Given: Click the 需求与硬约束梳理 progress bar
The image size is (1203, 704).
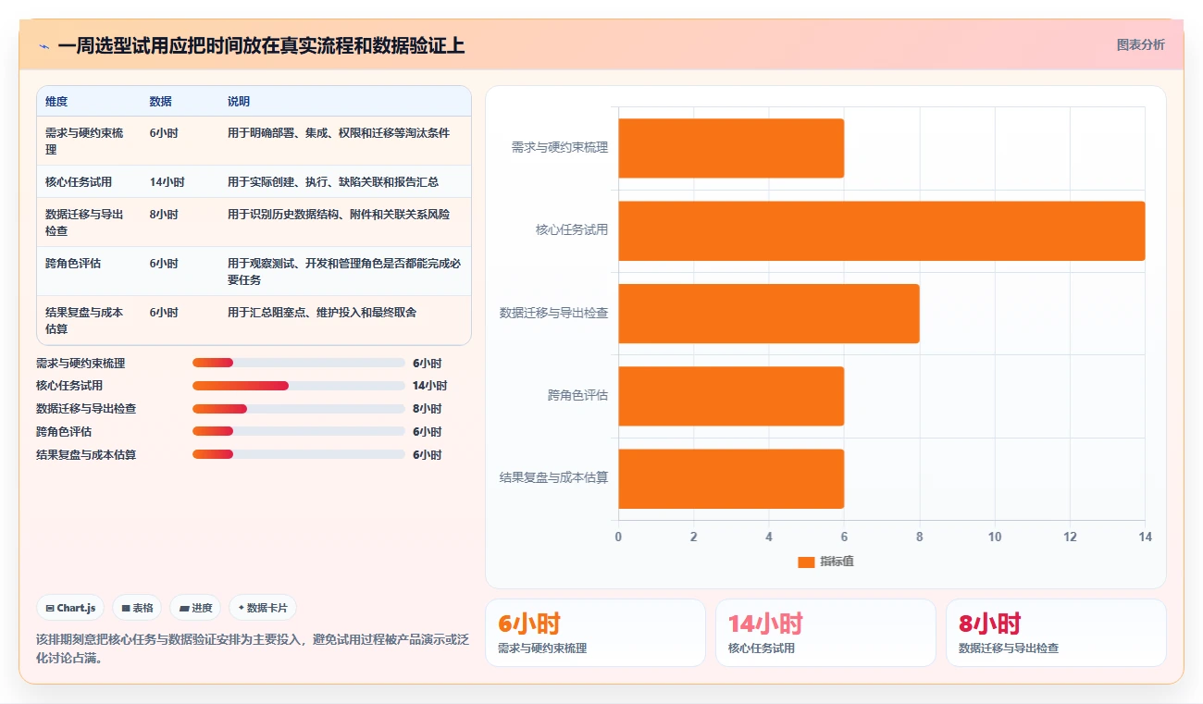Looking at the screenshot, I should (299, 363).
